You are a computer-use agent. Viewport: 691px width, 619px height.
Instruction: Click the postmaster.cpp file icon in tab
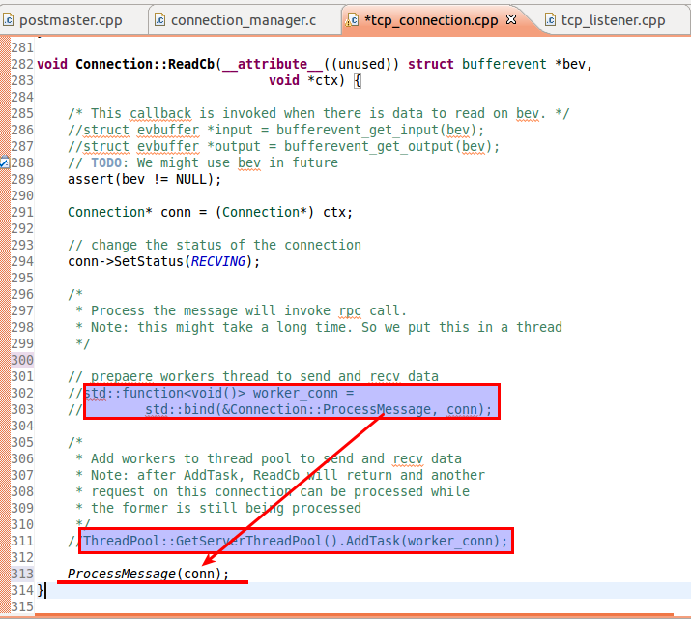10,19
